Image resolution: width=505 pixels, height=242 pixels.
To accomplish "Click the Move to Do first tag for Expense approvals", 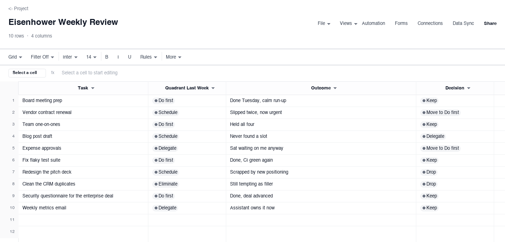I will (x=440, y=148).
